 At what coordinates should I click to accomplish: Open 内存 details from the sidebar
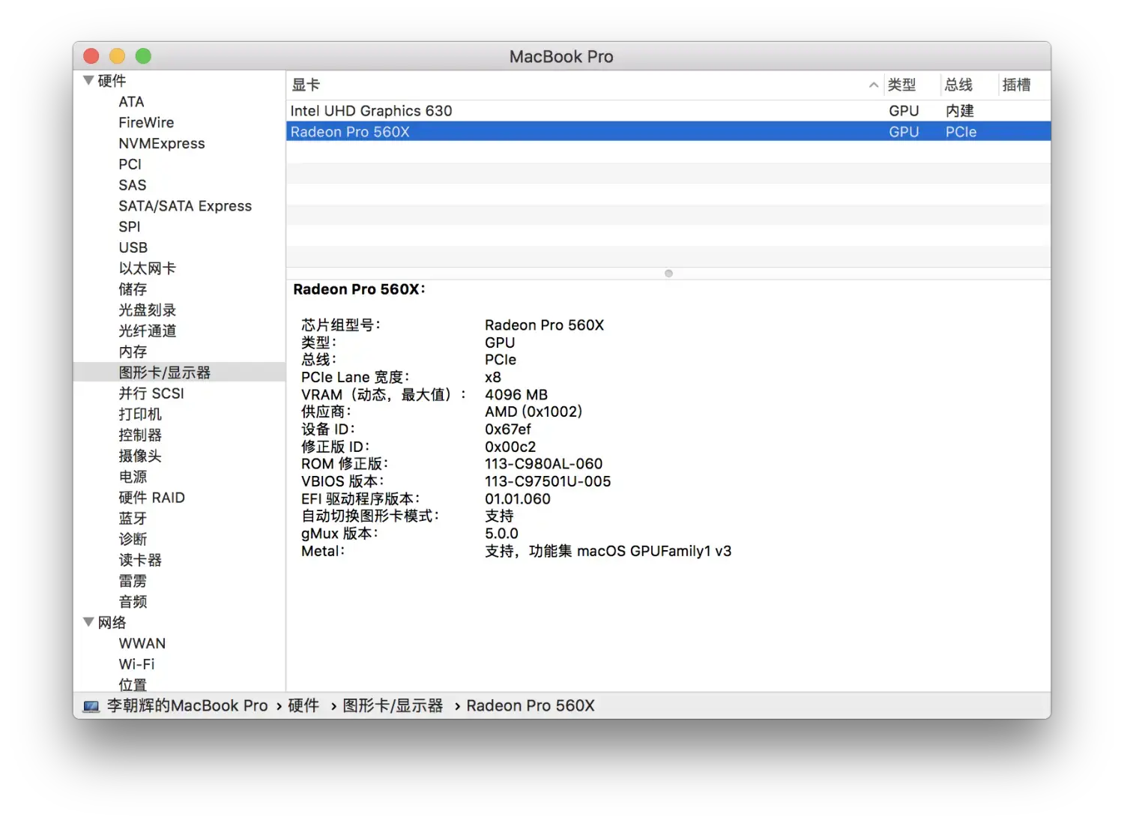point(133,352)
